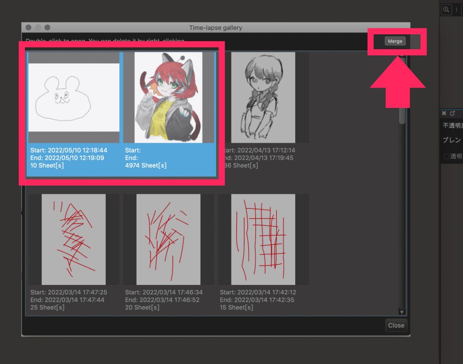The width and height of the screenshot is (463, 364).
Task: Close the layer panel with the X icon
Action: click(x=444, y=113)
